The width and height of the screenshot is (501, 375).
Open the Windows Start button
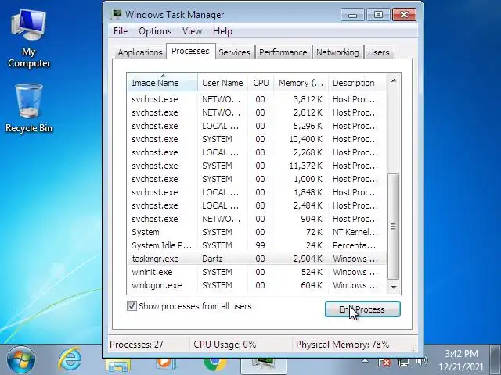coord(21,360)
